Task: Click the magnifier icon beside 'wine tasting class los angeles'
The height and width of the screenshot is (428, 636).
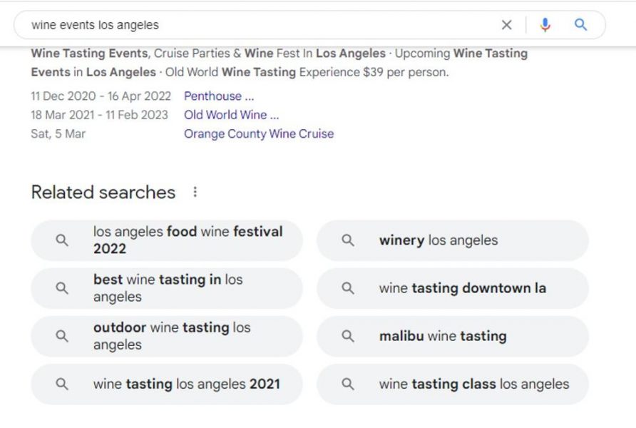Action: (x=348, y=384)
